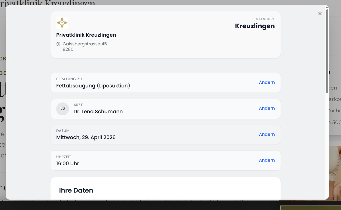Click the golden clinic logo
Viewport: 341px width, 210px height.
coord(62,23)
